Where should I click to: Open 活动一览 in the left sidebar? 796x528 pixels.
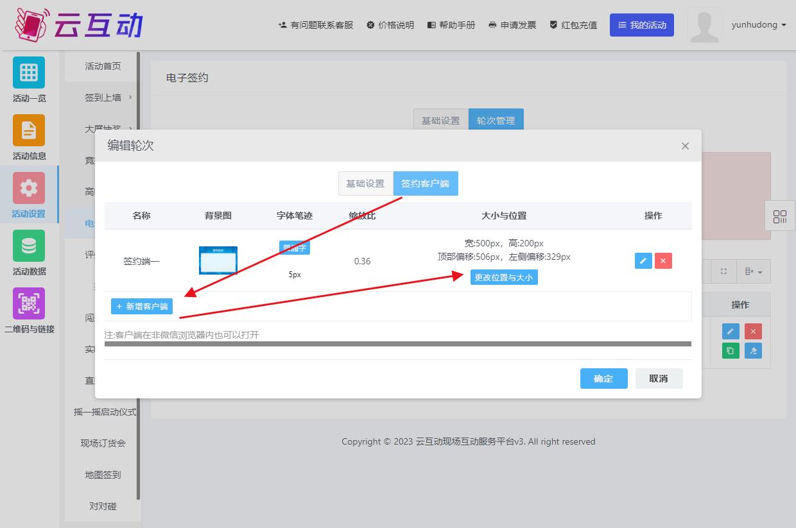coord(29,72)
